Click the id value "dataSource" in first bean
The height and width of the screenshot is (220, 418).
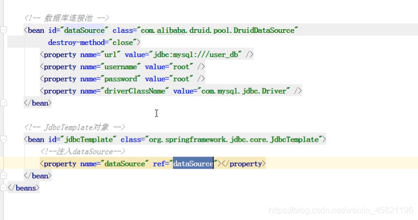pyautogui.click(x=84, y=30)
